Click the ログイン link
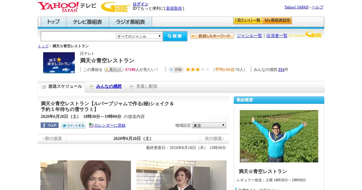Viewport: 362px width, 190px height. (x=141, y=4)
